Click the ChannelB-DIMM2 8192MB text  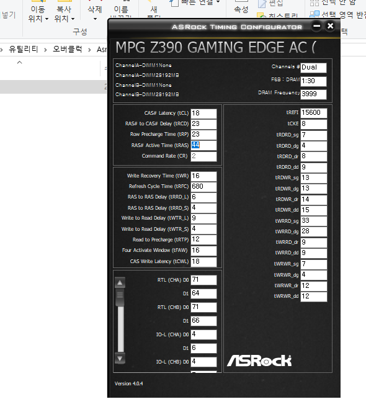147,94
